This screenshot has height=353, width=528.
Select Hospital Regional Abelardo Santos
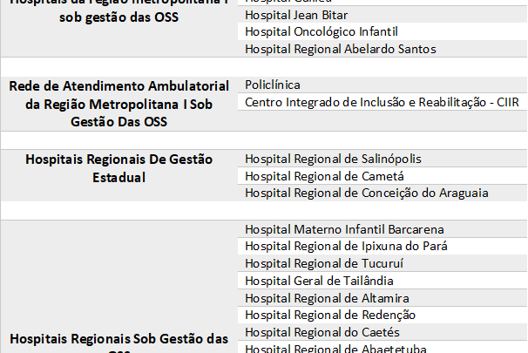point(341,49)
